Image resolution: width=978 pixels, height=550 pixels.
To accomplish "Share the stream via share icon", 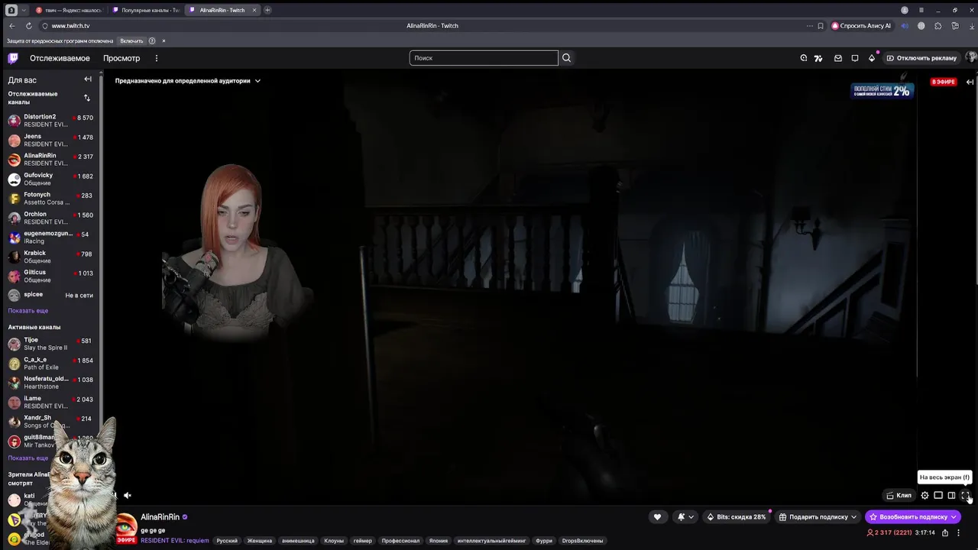I will 945,532.
